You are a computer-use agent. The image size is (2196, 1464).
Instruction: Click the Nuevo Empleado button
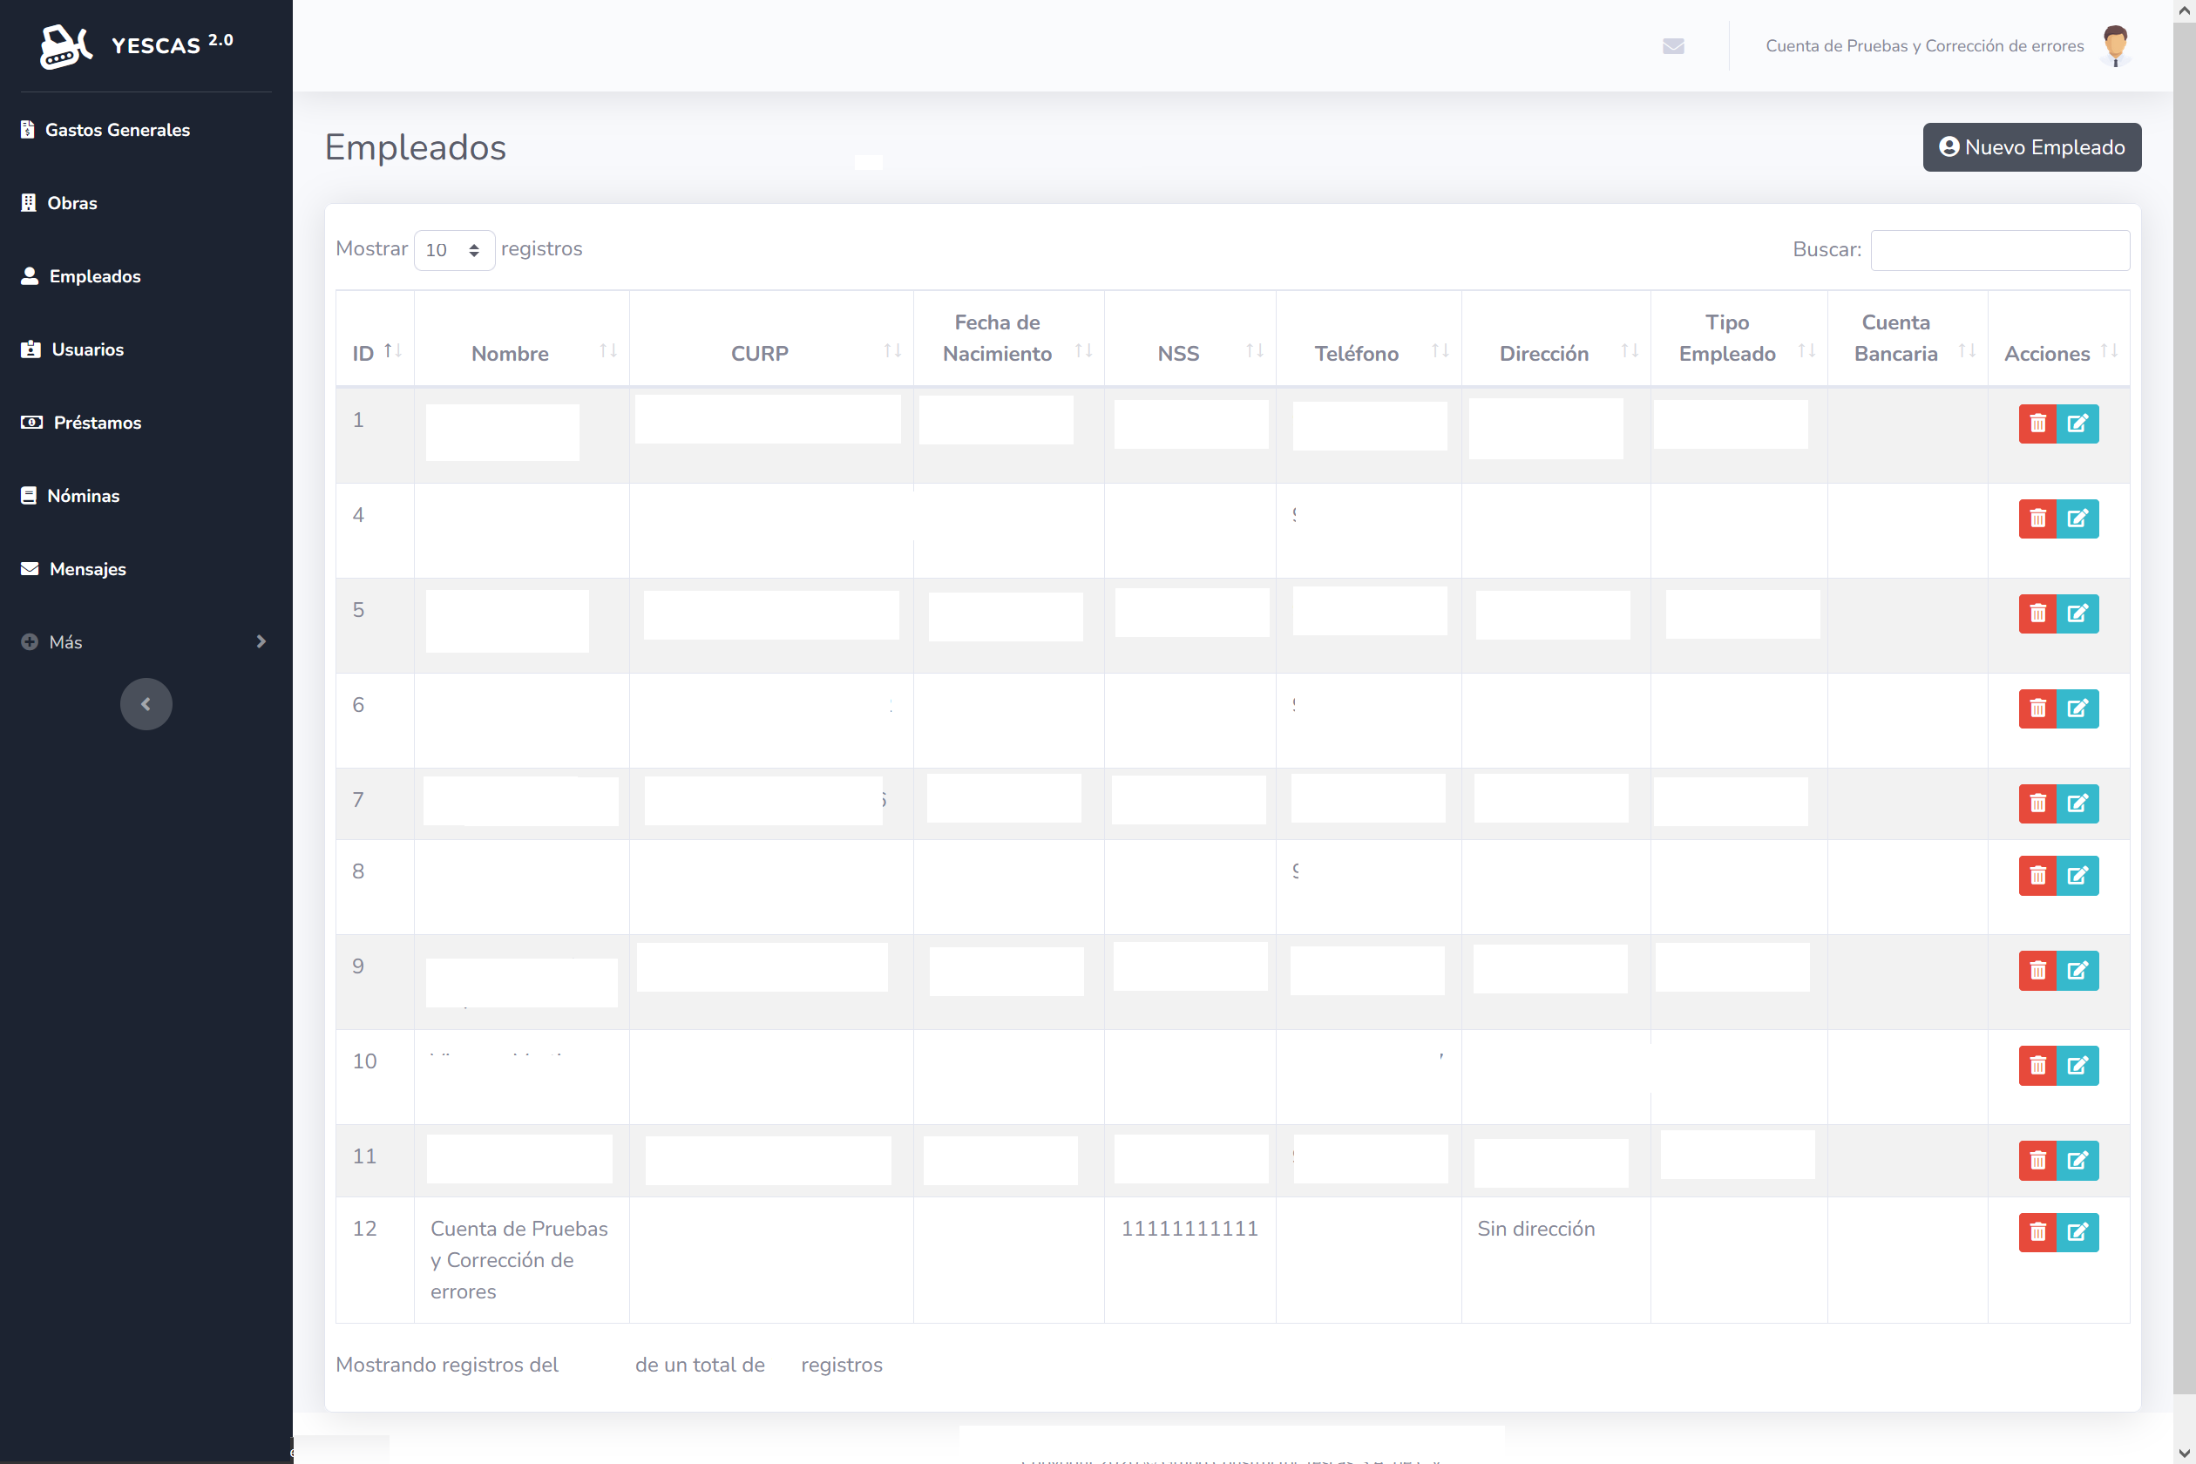[2031, 146]
